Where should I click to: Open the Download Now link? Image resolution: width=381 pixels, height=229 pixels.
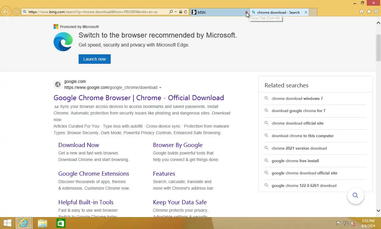[x=79, y=145]
